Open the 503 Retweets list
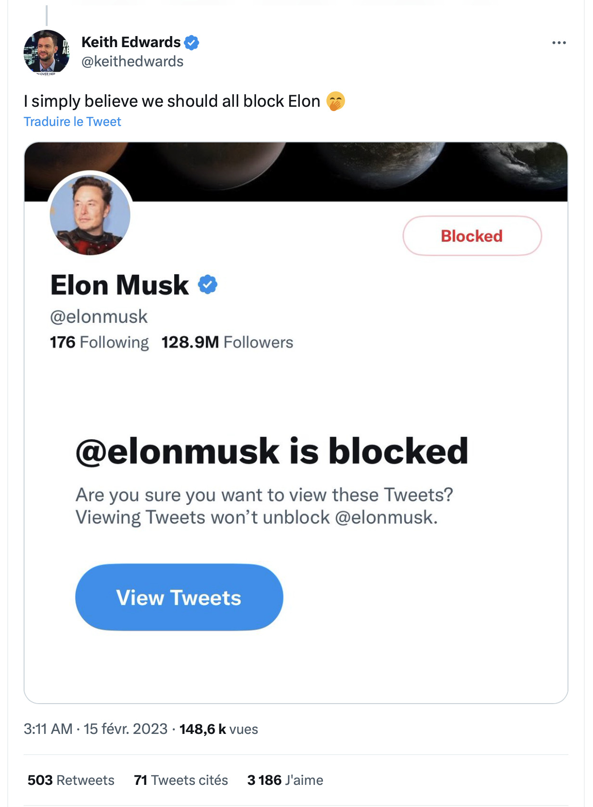 (x=71, y=780)
